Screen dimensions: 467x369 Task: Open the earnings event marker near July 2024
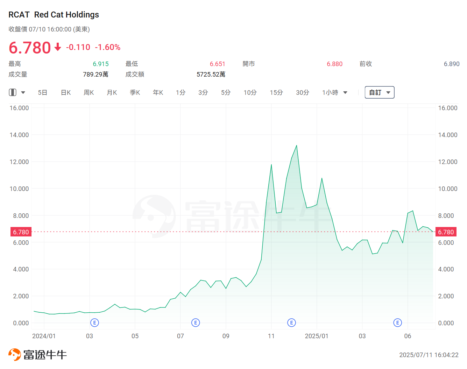(196, 322)
